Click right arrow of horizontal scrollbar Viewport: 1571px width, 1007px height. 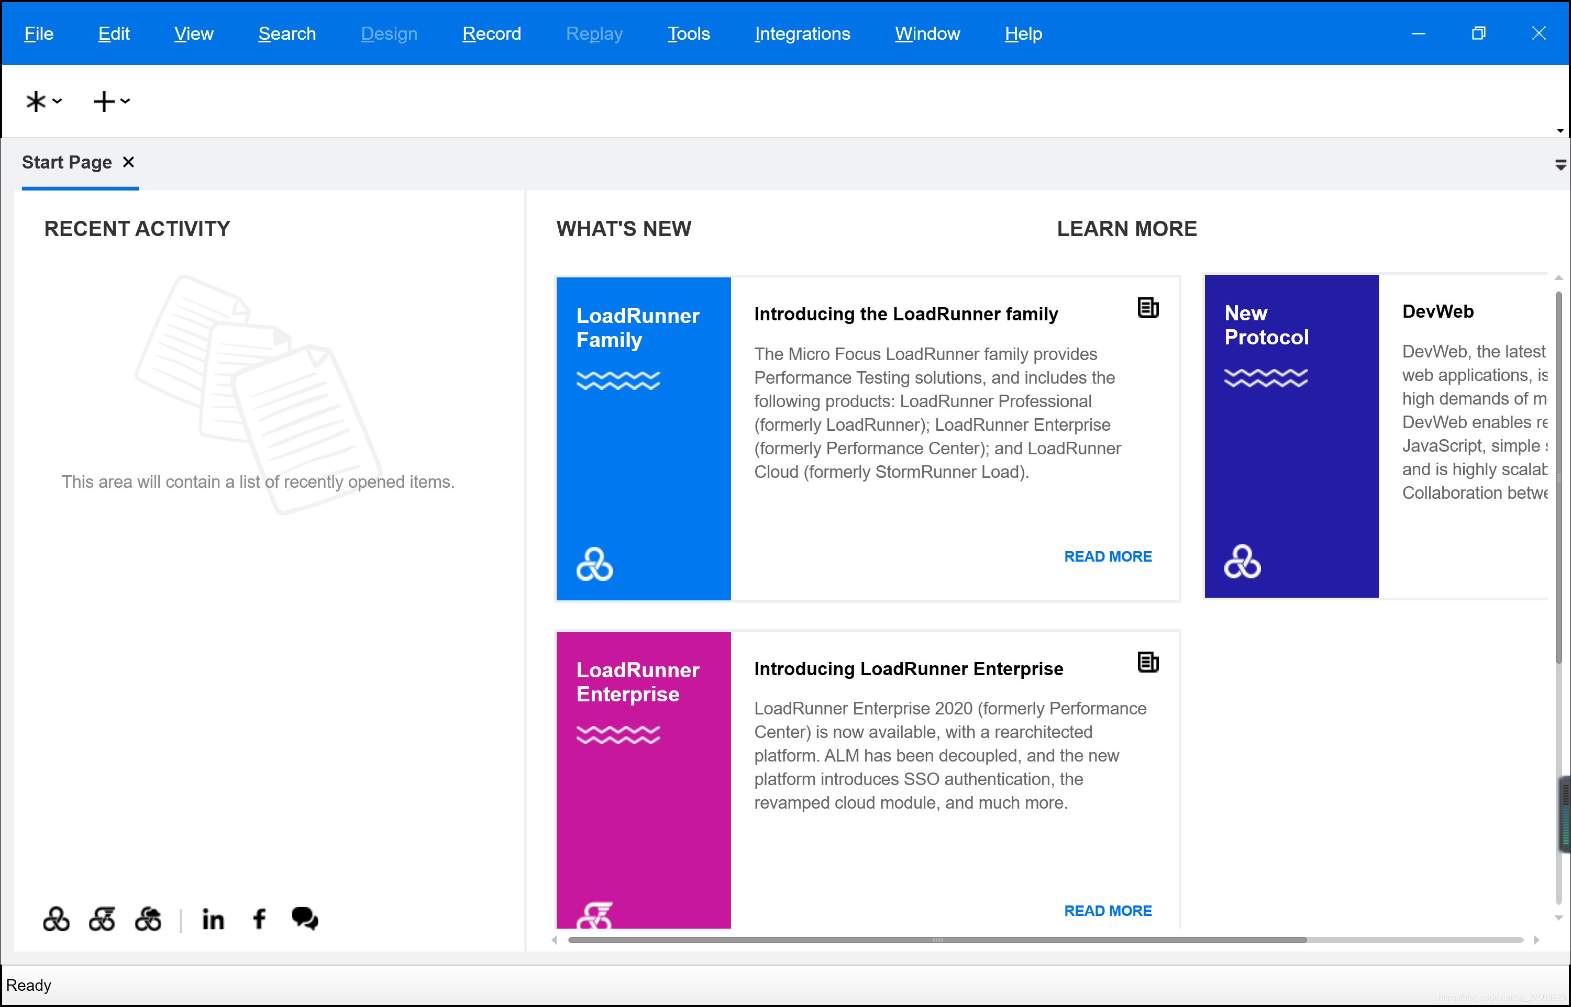(1536, 939)
